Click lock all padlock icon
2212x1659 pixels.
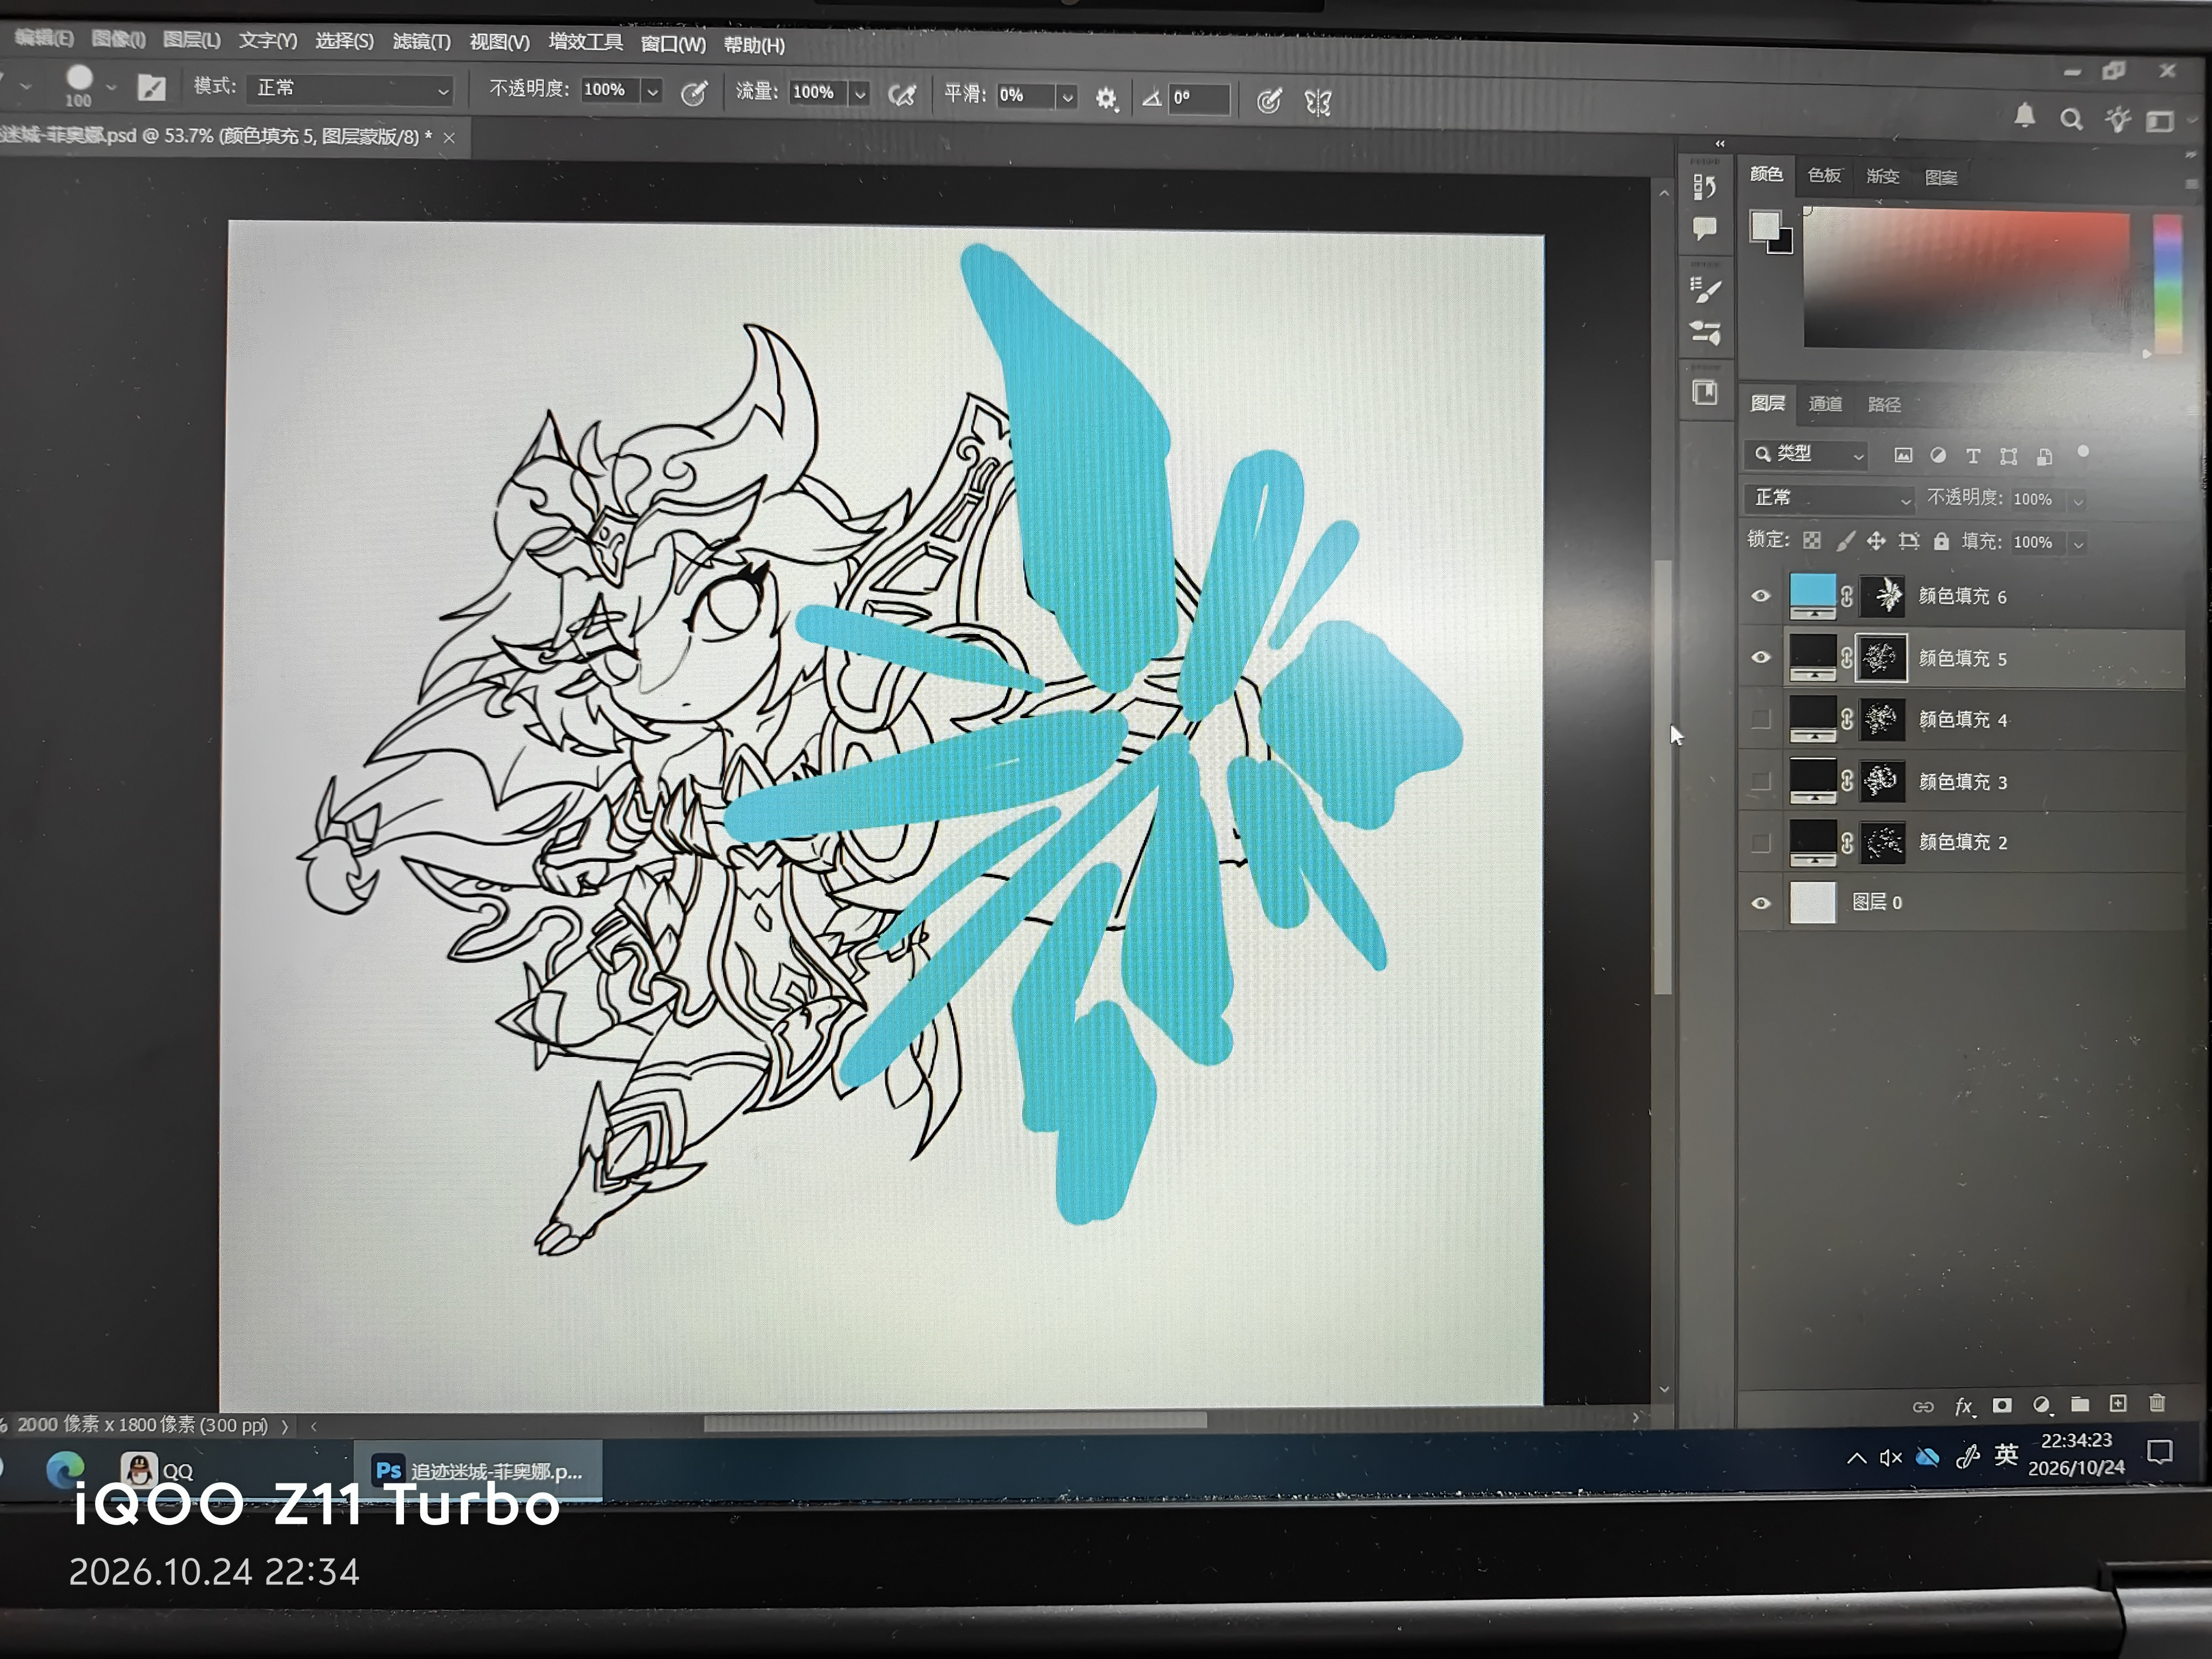(x=1941, y=541)
